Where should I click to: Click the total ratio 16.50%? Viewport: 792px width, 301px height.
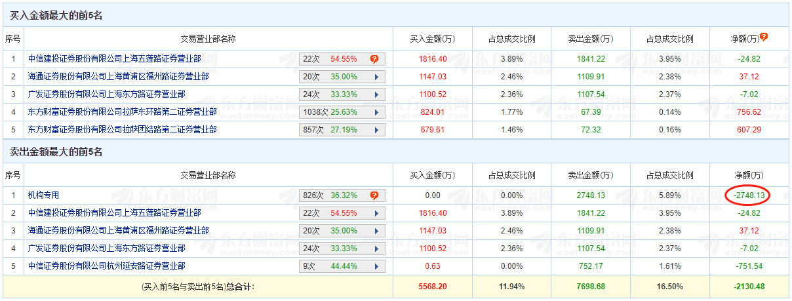coord(669,287)
